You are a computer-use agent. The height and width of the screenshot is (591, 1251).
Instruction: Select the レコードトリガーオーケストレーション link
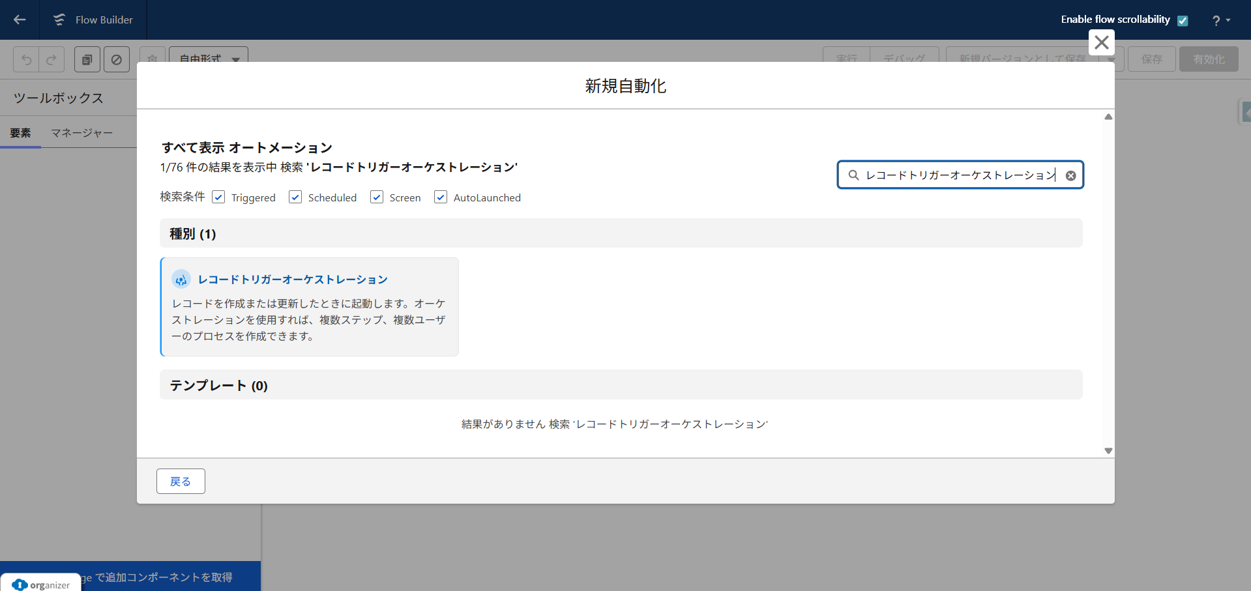tap(293, 280)
